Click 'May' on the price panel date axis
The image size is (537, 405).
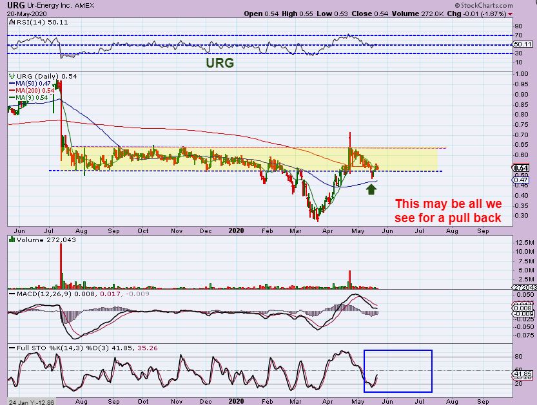[358, 231]
